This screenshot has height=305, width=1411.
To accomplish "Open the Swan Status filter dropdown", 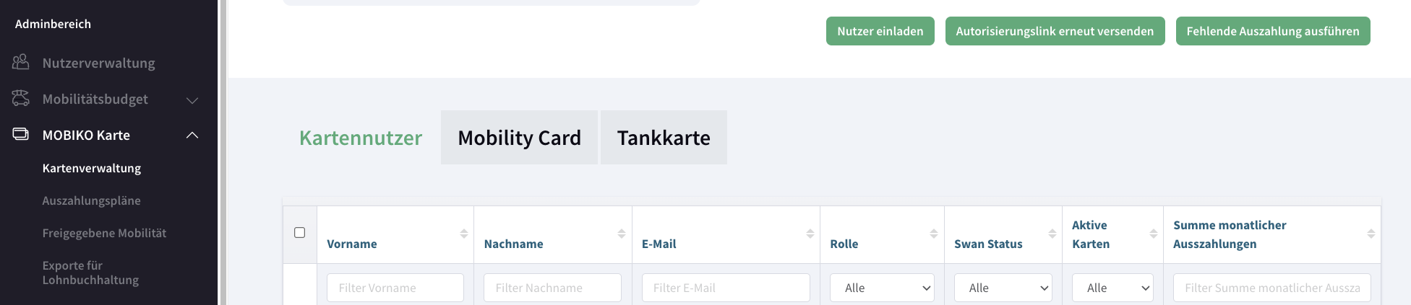I will [x=1003, y=288].
